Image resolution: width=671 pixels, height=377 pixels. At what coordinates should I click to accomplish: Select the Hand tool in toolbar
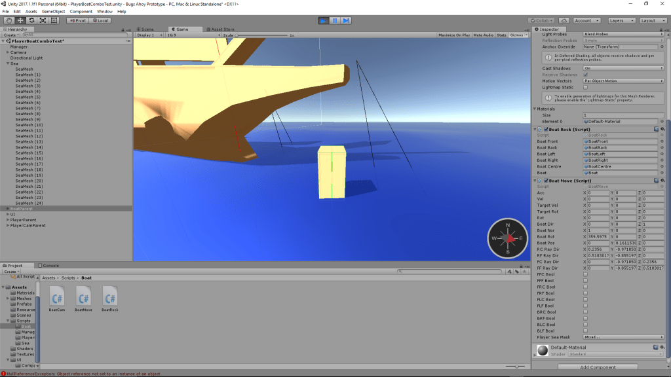[x=9, y=20]
